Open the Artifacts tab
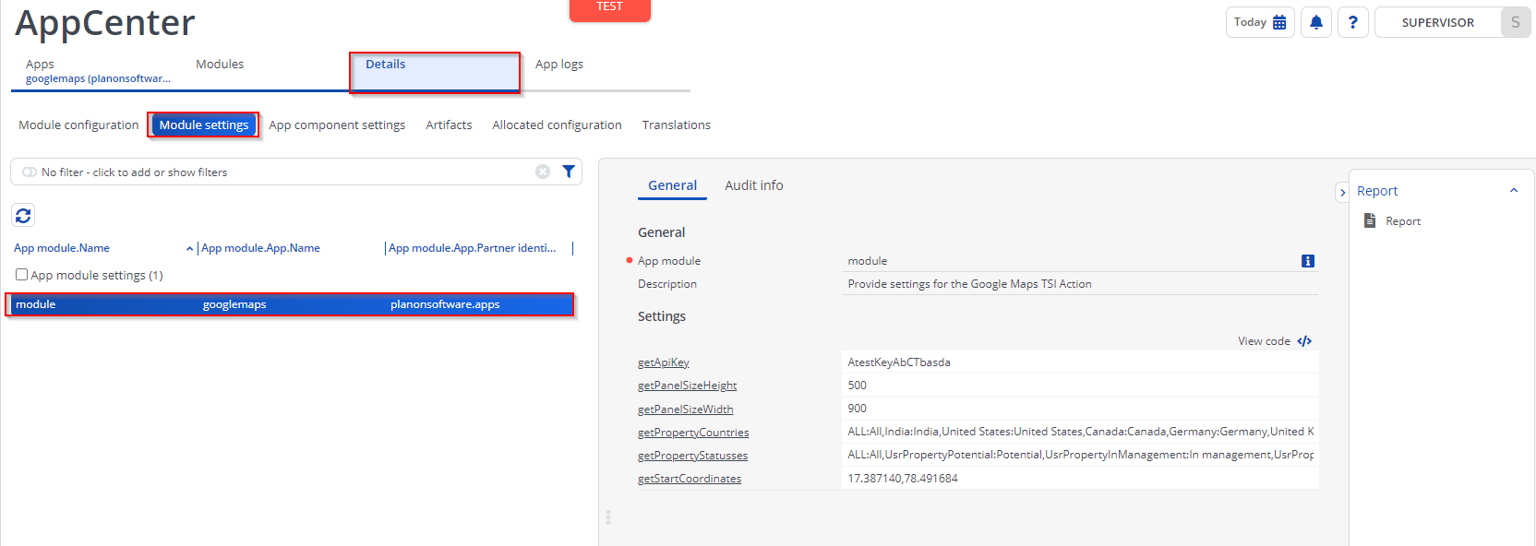Image resolution: width=1536 pixels, height=546 pixels. click(449, 125)
